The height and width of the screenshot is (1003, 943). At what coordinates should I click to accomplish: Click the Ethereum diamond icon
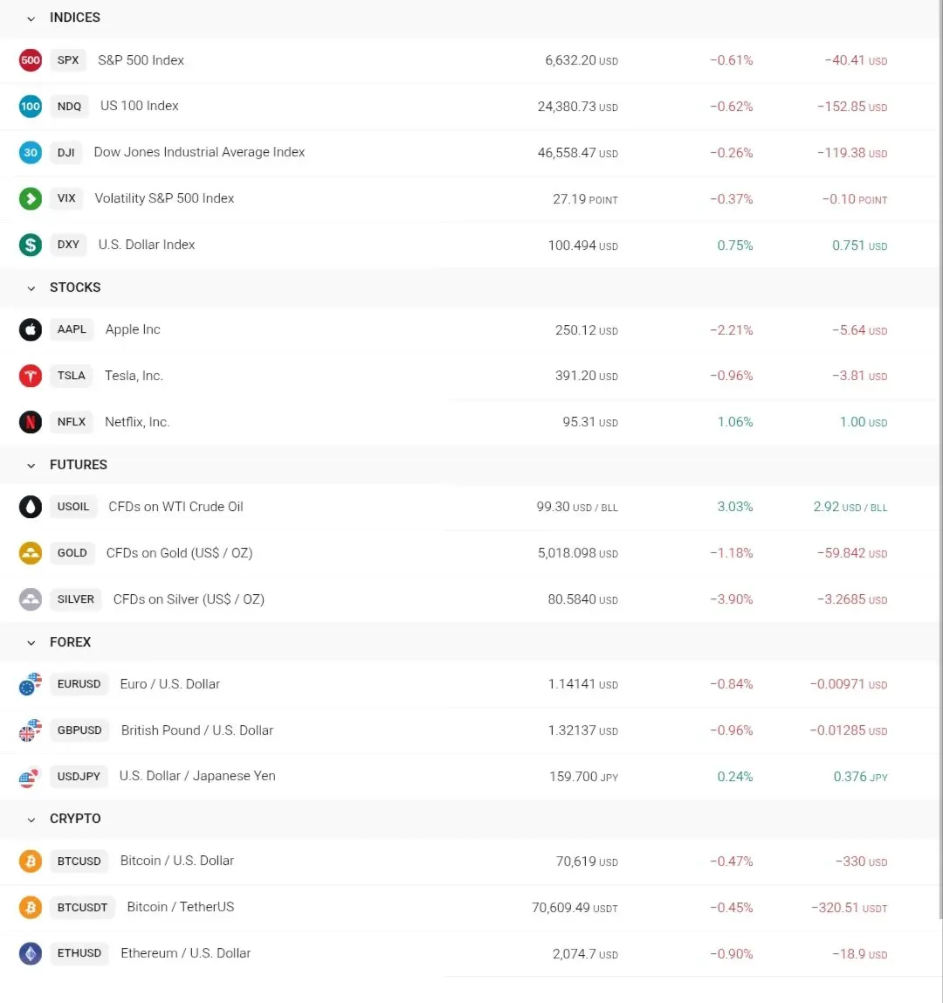[31, 953]
